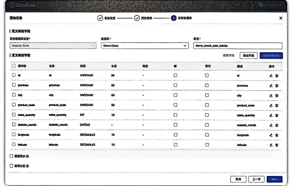
Task: Open the Apache Doris database type dropdown
Action: pos(53,46)
